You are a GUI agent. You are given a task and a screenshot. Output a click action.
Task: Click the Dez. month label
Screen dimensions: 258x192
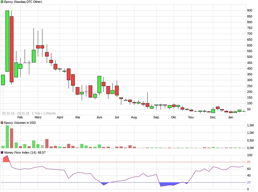tap(213, 117)
